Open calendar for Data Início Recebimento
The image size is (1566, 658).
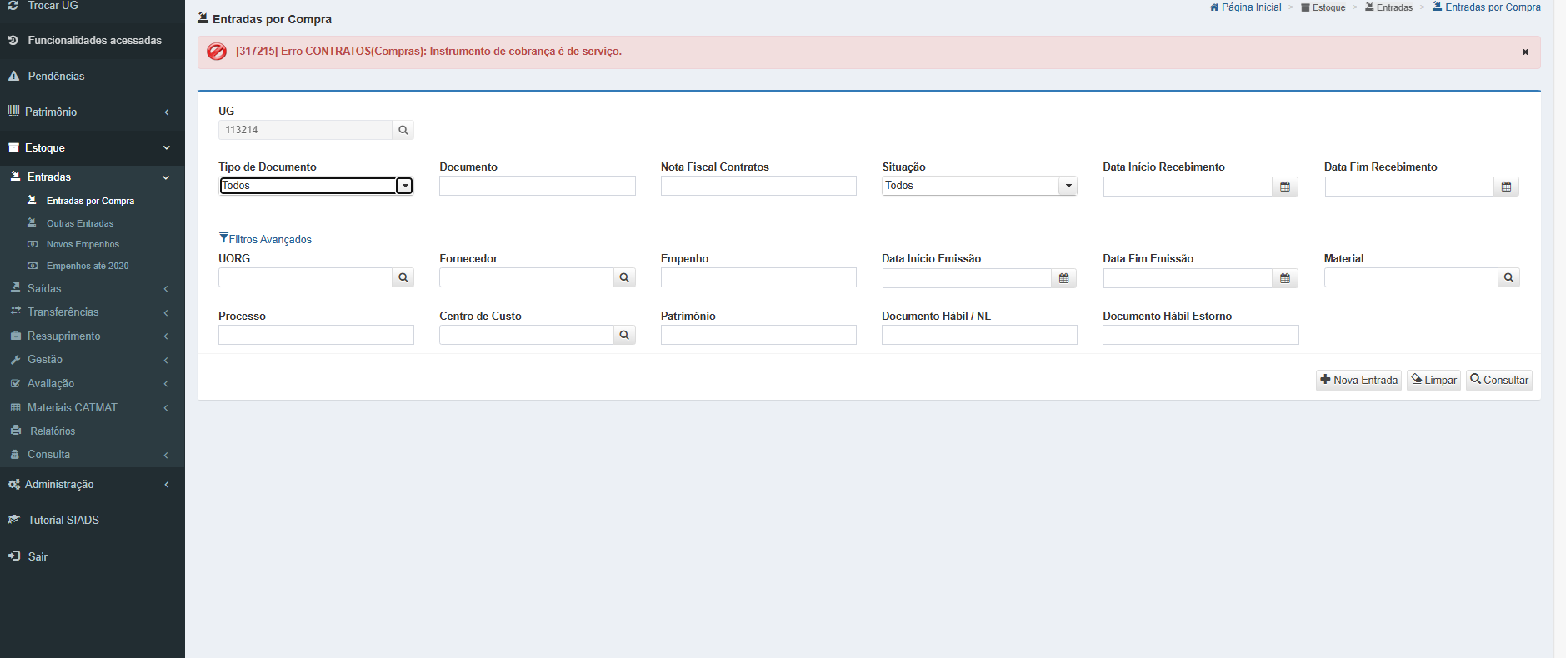point(1284,187)
